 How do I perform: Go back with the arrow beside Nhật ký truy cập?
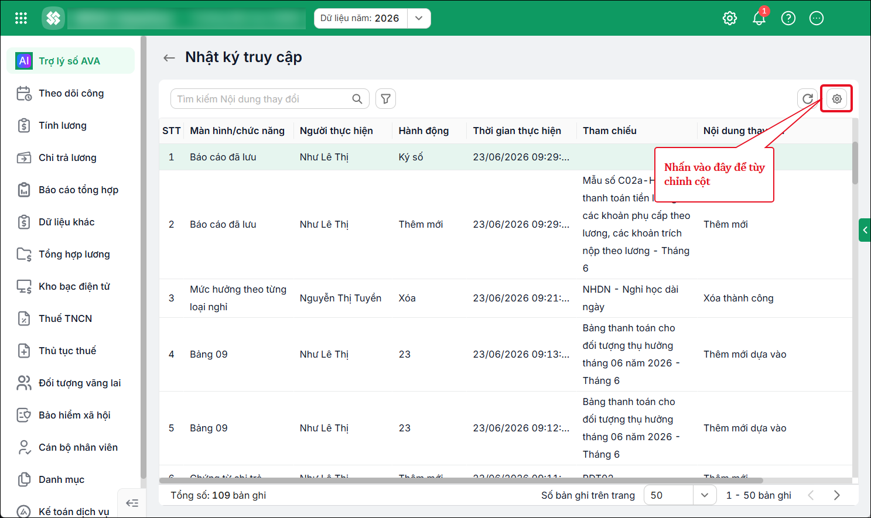click(169, 57)
